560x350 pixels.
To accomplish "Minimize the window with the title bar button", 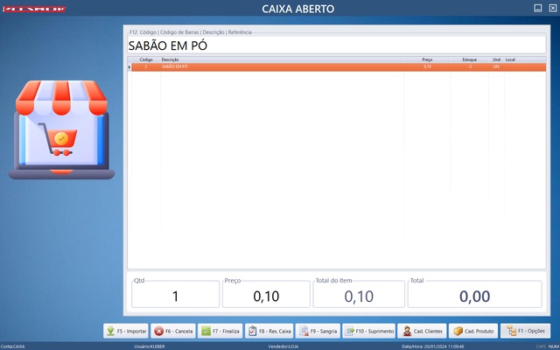I will tap(538, 8).
